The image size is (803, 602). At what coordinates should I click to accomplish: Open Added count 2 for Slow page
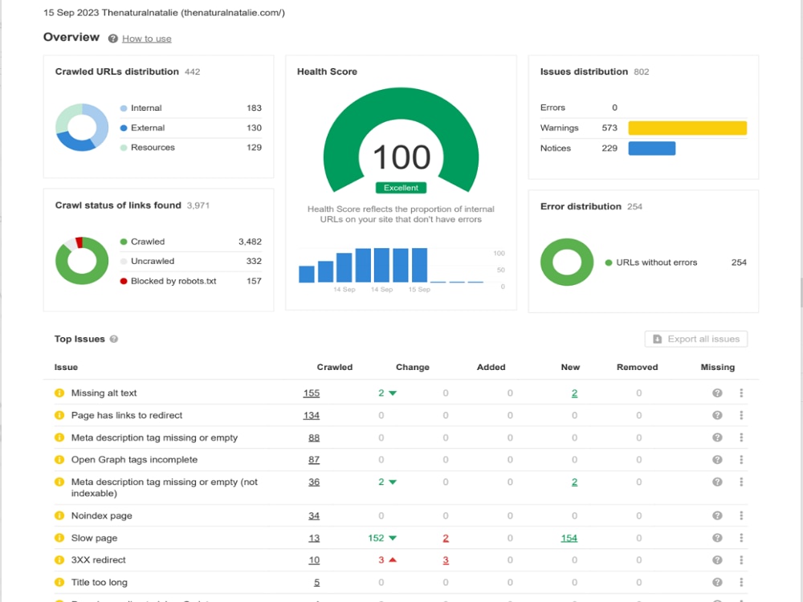click(x=446, y=538)
